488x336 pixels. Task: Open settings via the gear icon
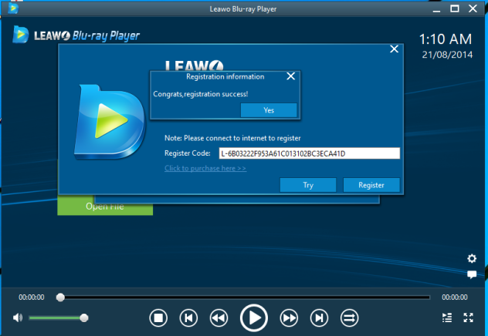pos(472,258)
